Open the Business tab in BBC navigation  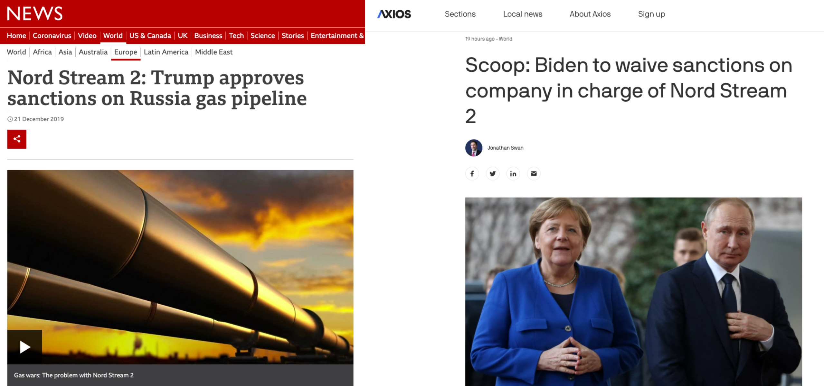[208, 36]
